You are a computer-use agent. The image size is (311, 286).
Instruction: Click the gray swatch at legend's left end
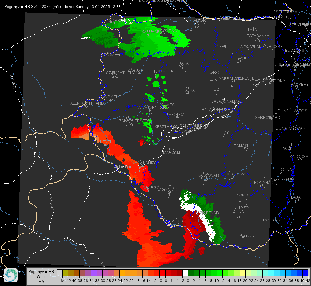[59, 273]
